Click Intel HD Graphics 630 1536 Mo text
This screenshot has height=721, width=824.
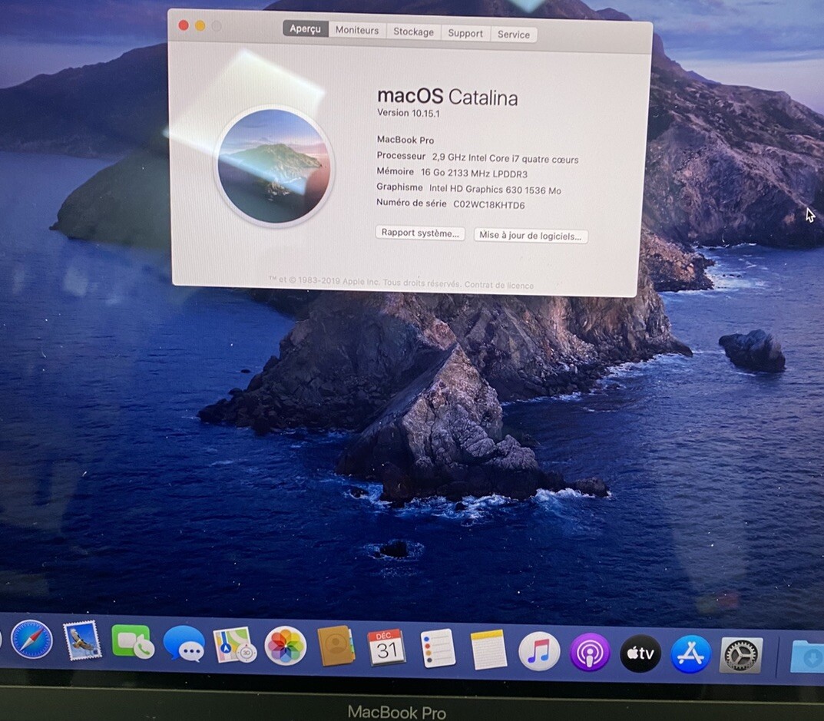pos(495,190)
